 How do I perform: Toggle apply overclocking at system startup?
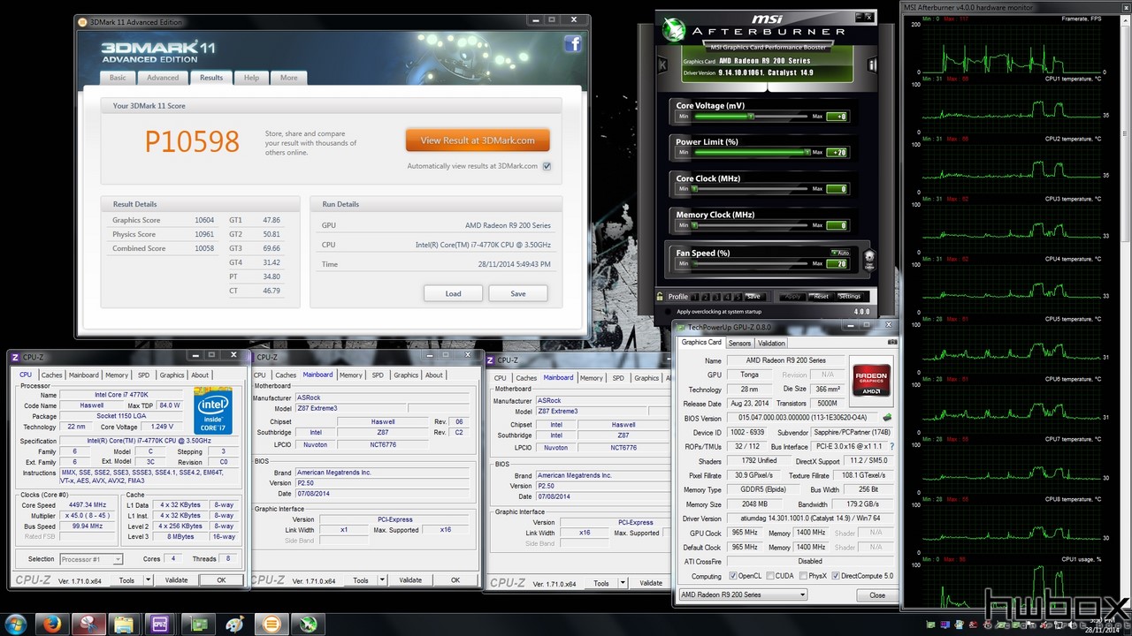click(667, 311)
